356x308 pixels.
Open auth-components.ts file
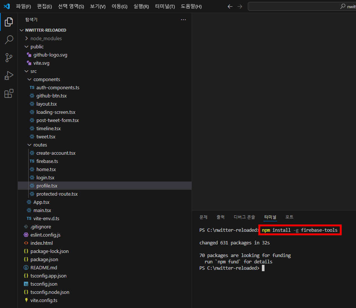[x=105, y=87]
